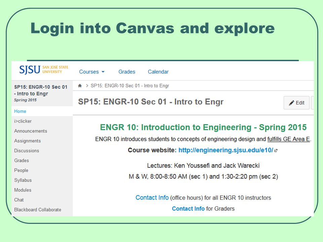The image size is (323, 242).
Task: Click the Spring 2015 term label in sidebar
Action: (x=25, y=100)
